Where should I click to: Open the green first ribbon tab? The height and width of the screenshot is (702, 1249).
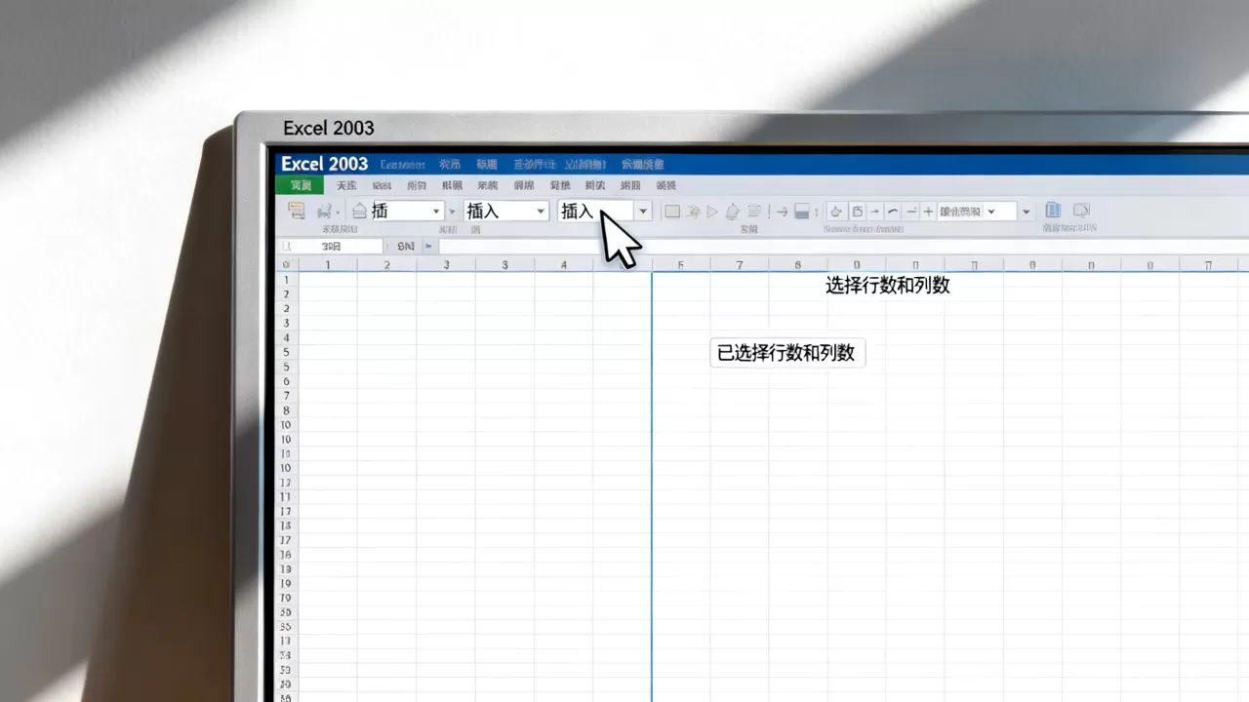coord(300,185)
